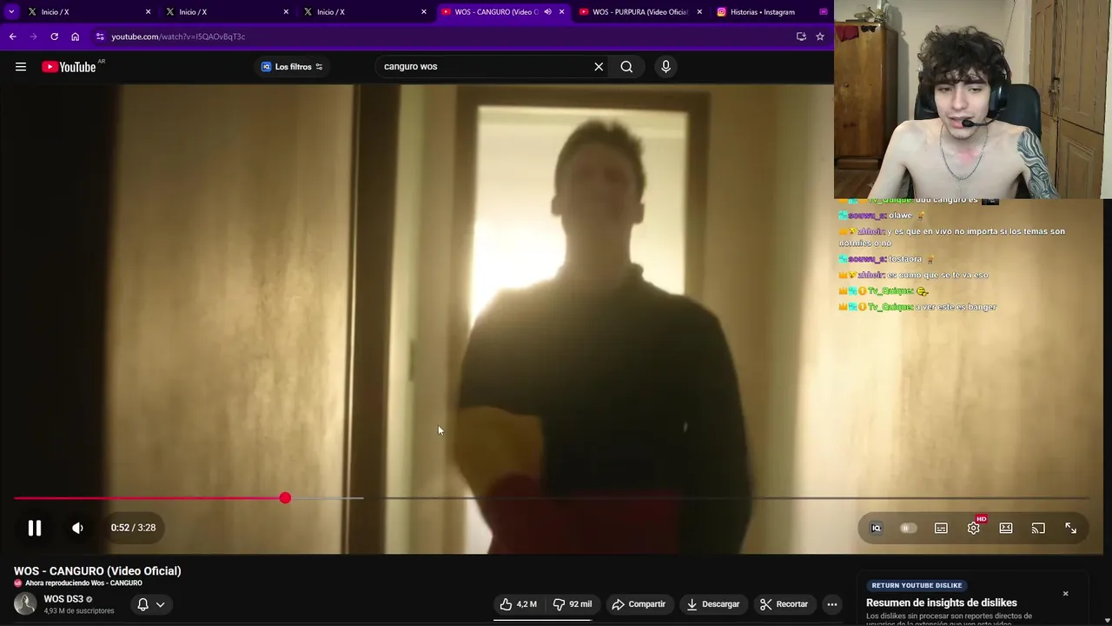Click in the canguro wos search field
Image resolution: width=1112 pixels, height=626 pixels.
click(482, 67)
